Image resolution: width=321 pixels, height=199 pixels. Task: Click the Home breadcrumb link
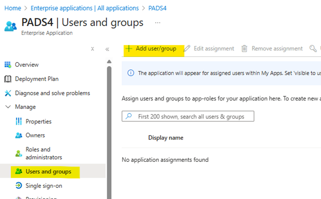pos(13,8)
